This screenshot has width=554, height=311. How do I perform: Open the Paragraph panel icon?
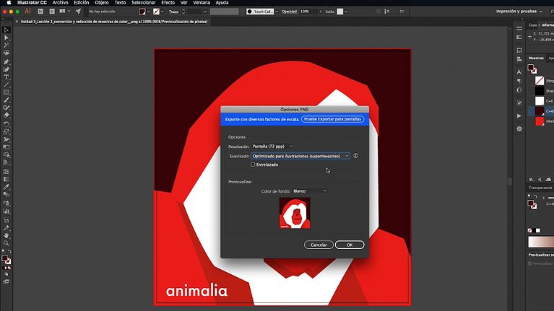(519, 81)
